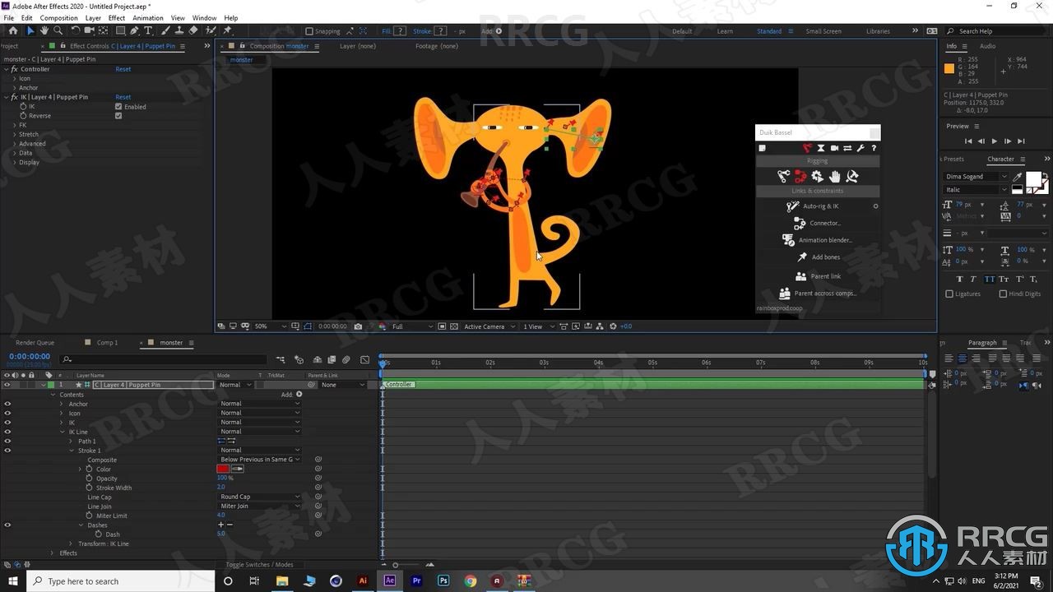This screenshot has width=1053, height=592.
Task: Click the Graph Editor icon in timeline
Action: pyautogui.click(x=364, y=359)
